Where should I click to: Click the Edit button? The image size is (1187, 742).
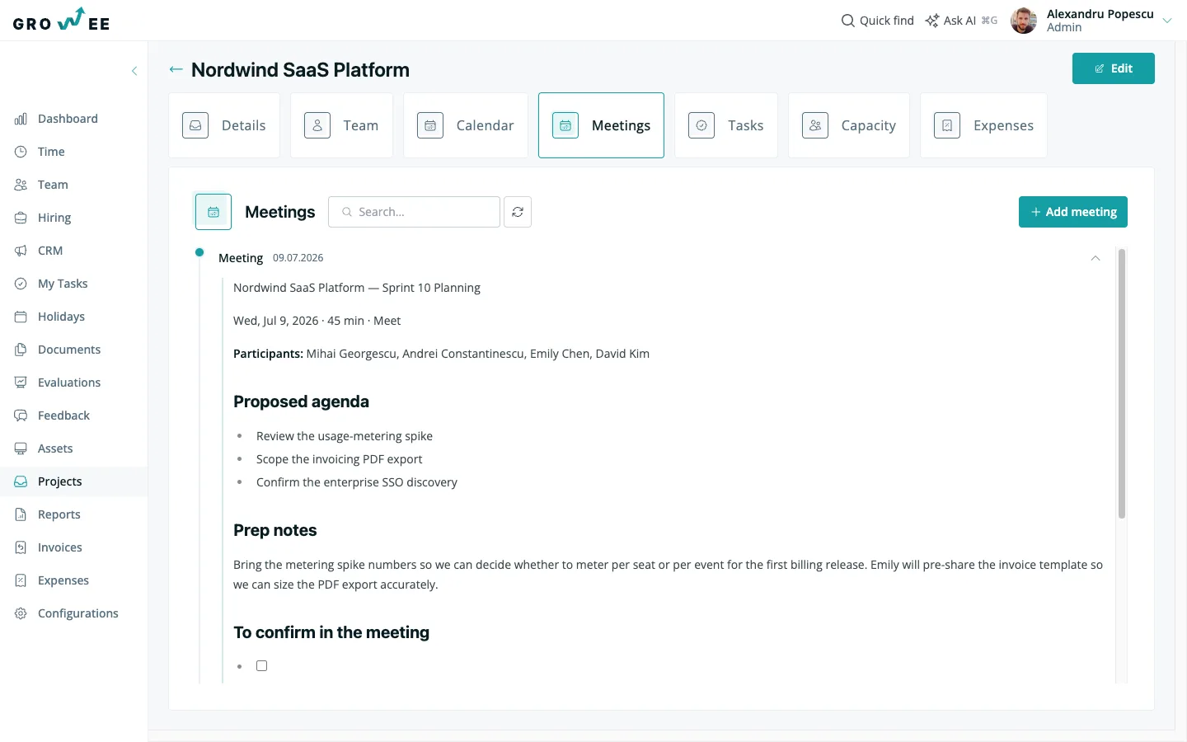click(1114, 68)
